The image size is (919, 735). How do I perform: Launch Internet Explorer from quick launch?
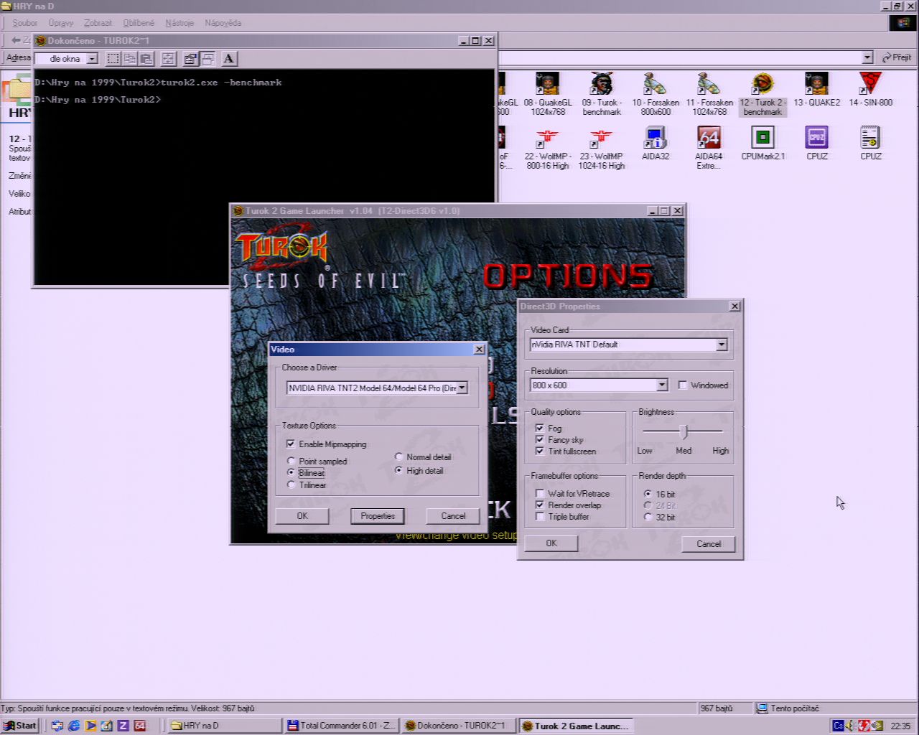(74, 726)
